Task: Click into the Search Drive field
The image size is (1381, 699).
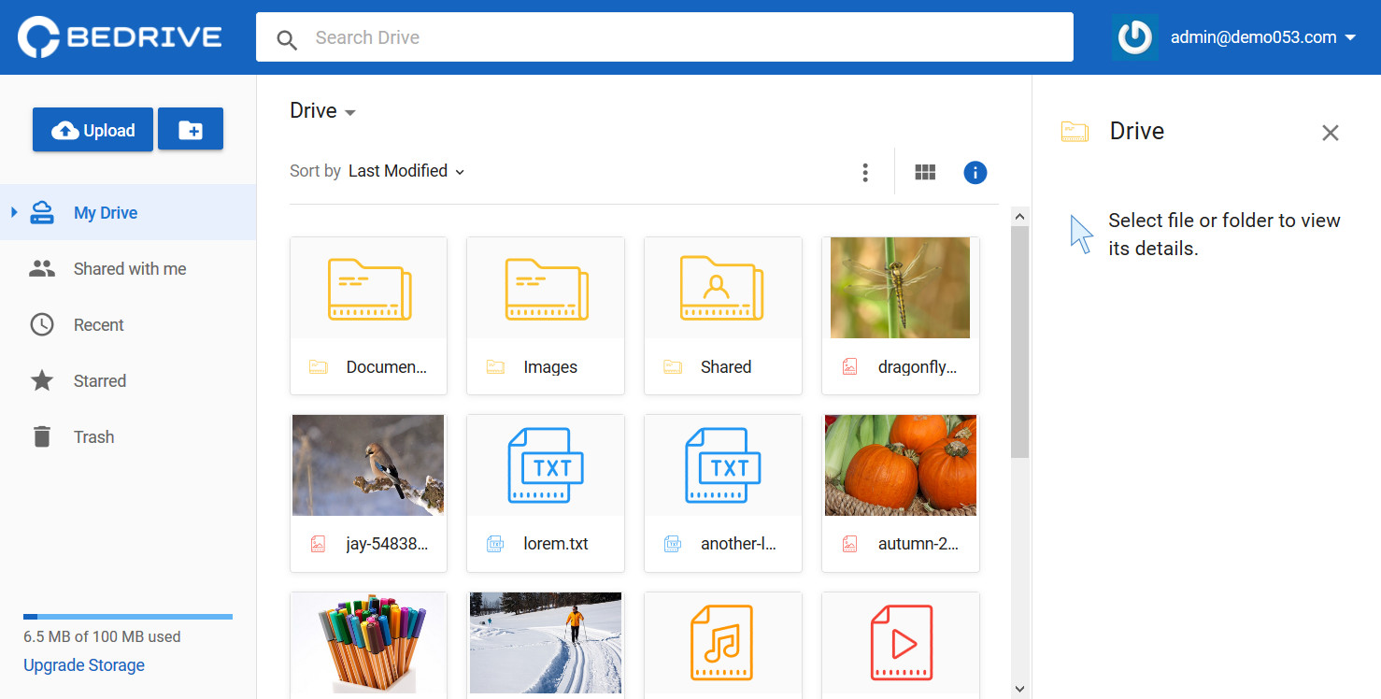Action: 664,37
